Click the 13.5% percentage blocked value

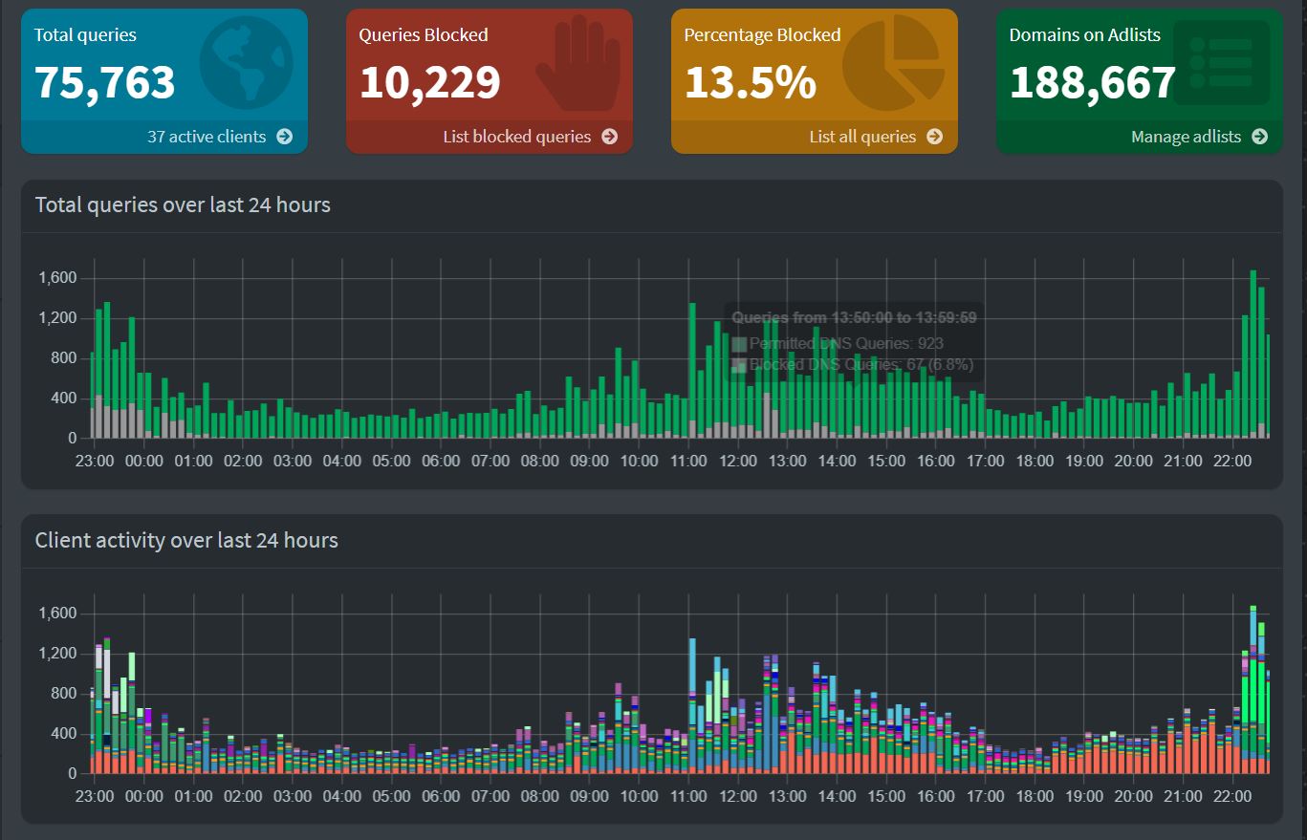751,82
